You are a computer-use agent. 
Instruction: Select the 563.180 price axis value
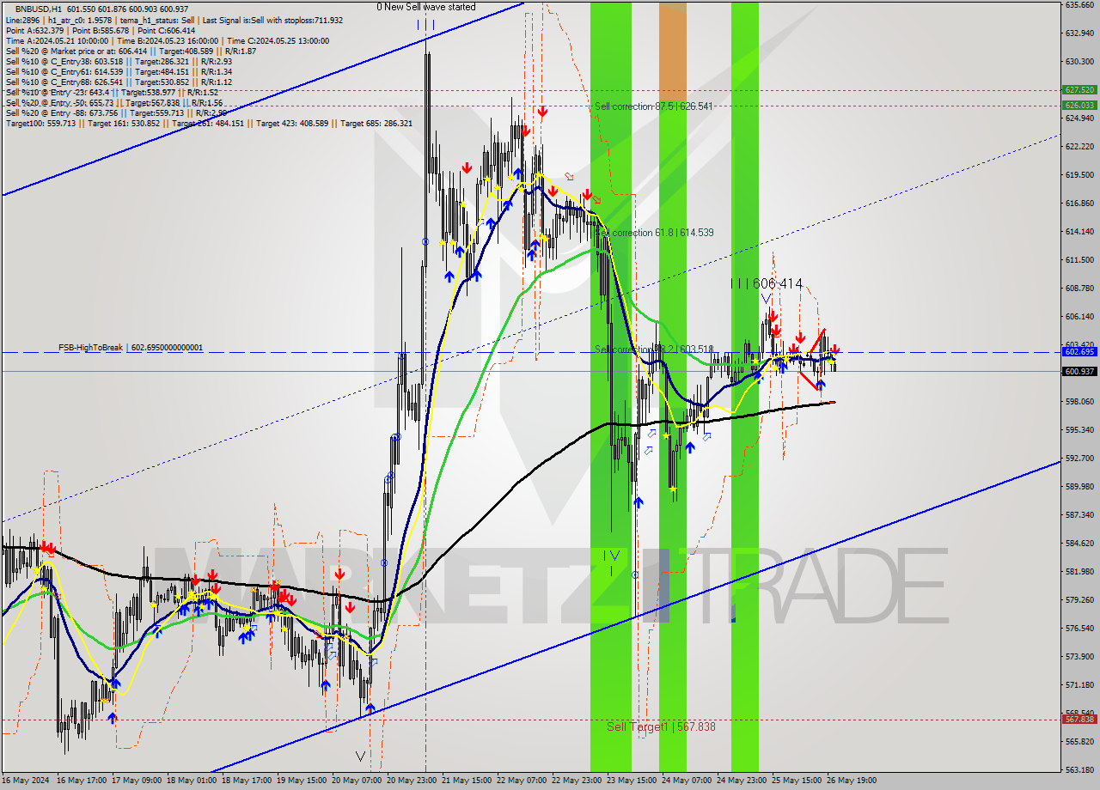[1079, 769]
